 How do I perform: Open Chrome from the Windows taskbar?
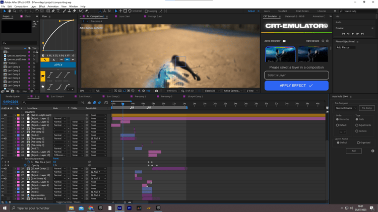click(x=91, y=208)
